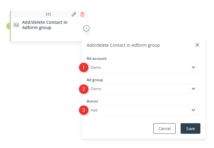Delete the node with the red trash icon
The width and height of the screenshot is (214, 148).
[82, 14]
